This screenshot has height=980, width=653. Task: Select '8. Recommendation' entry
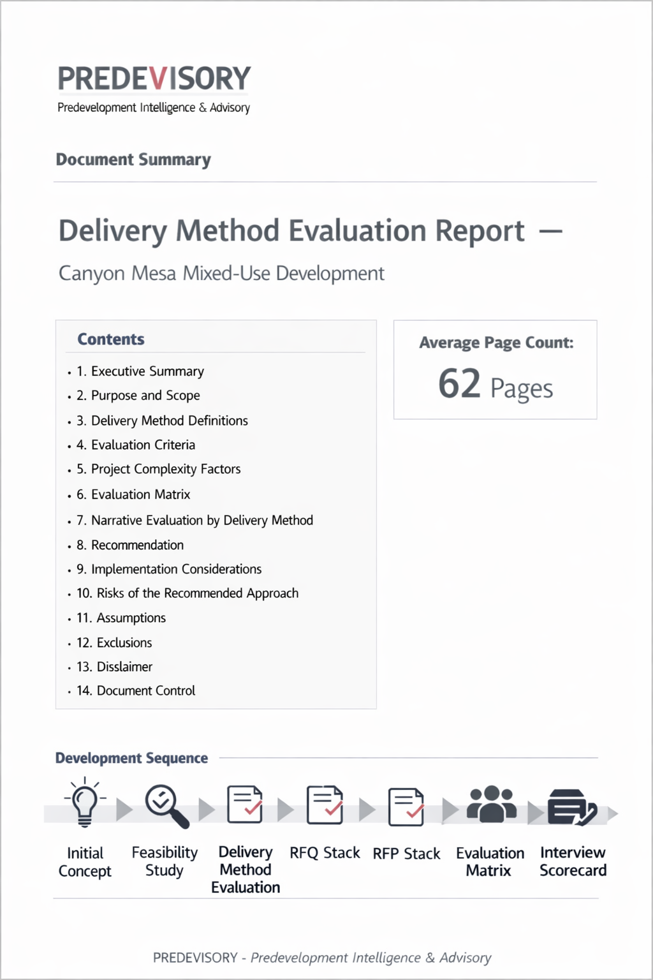(x=130, y=545)
